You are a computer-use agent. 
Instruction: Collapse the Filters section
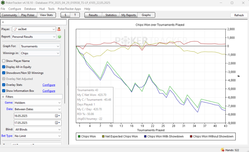point(3,97)
